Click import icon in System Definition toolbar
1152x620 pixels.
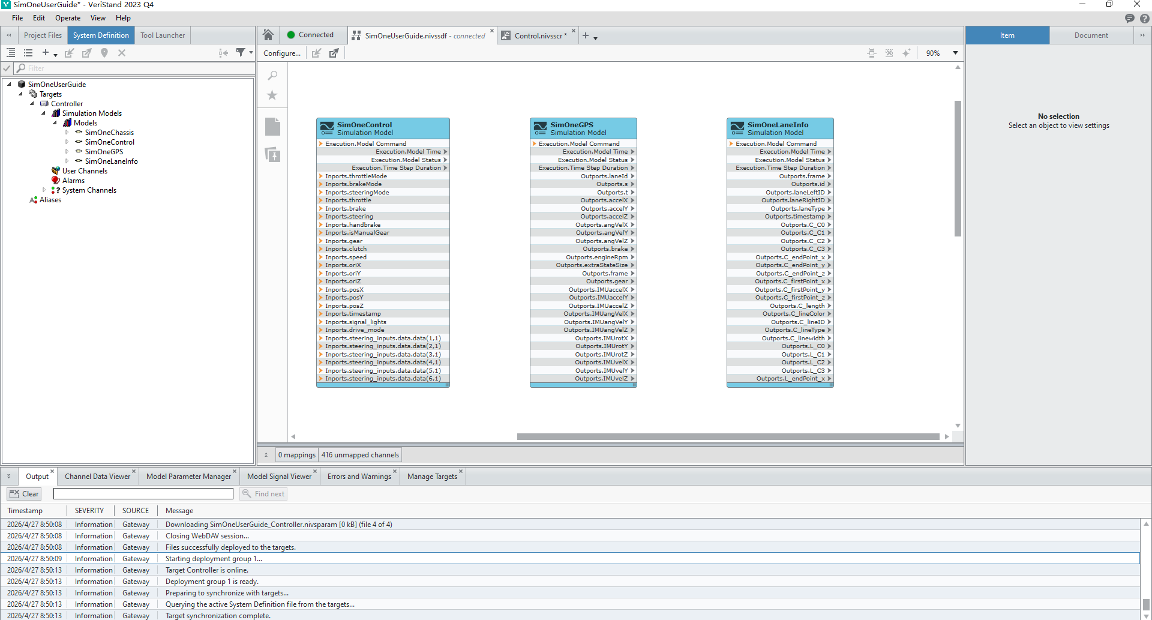70,53
